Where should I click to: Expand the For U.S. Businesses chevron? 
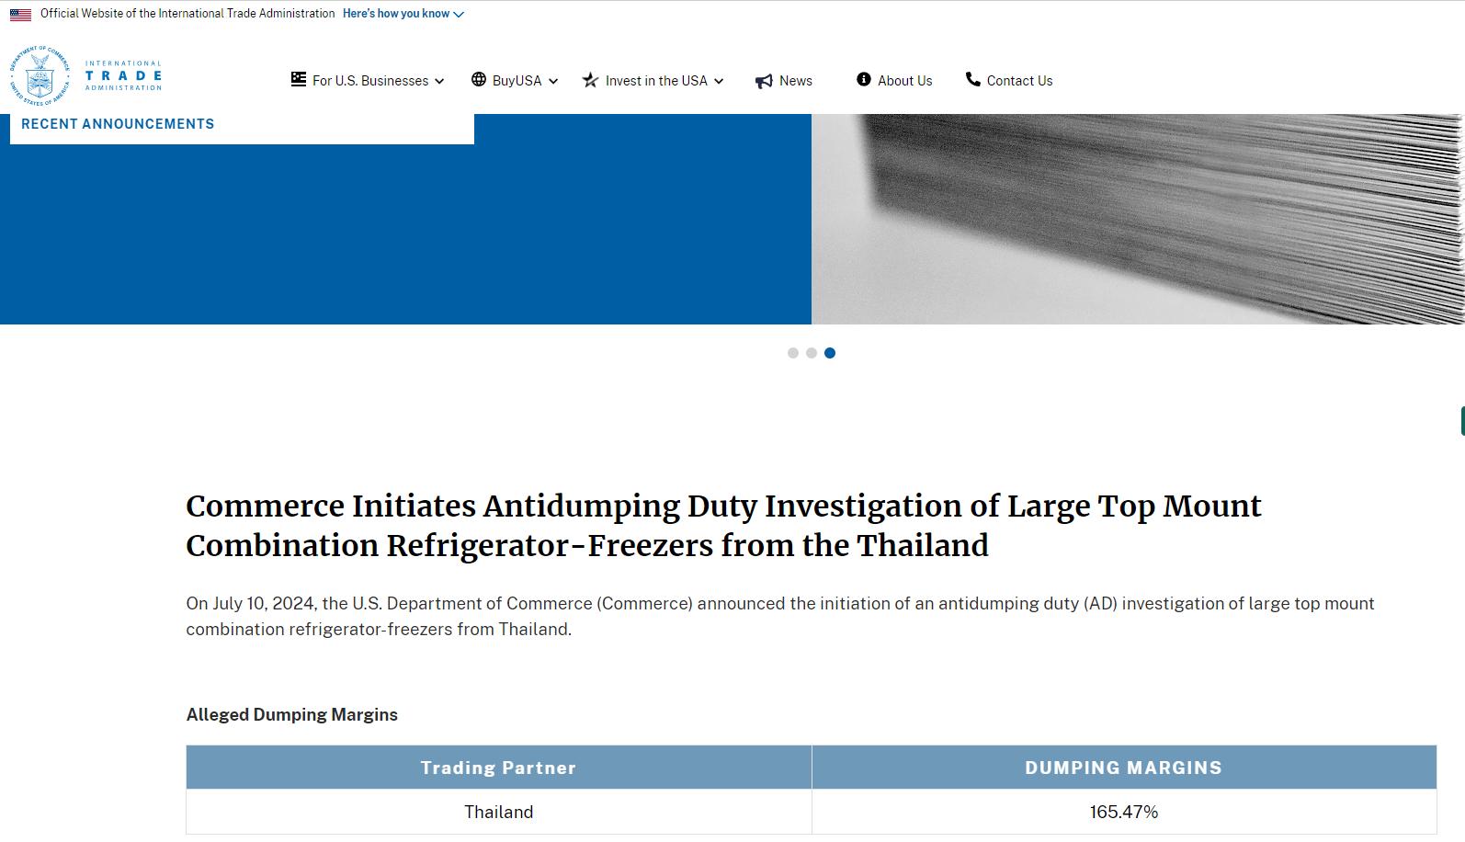pos(439,82)
